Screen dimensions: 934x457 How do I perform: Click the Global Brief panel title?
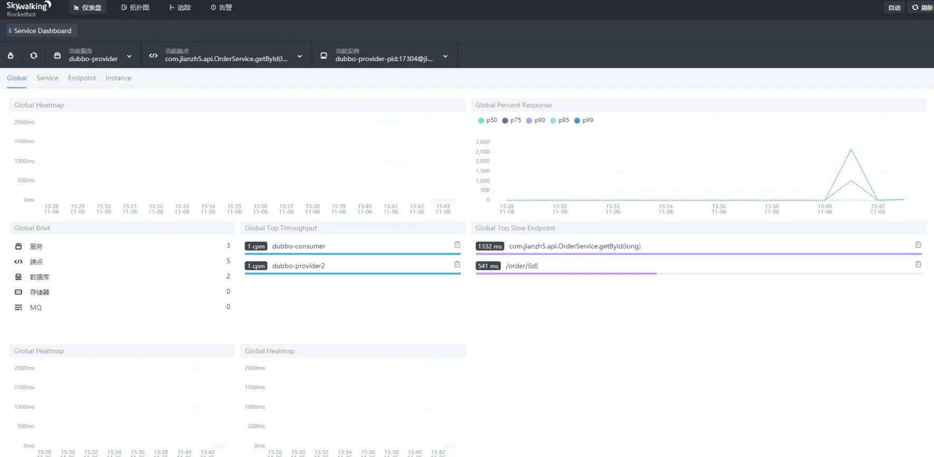coord(32,228)
